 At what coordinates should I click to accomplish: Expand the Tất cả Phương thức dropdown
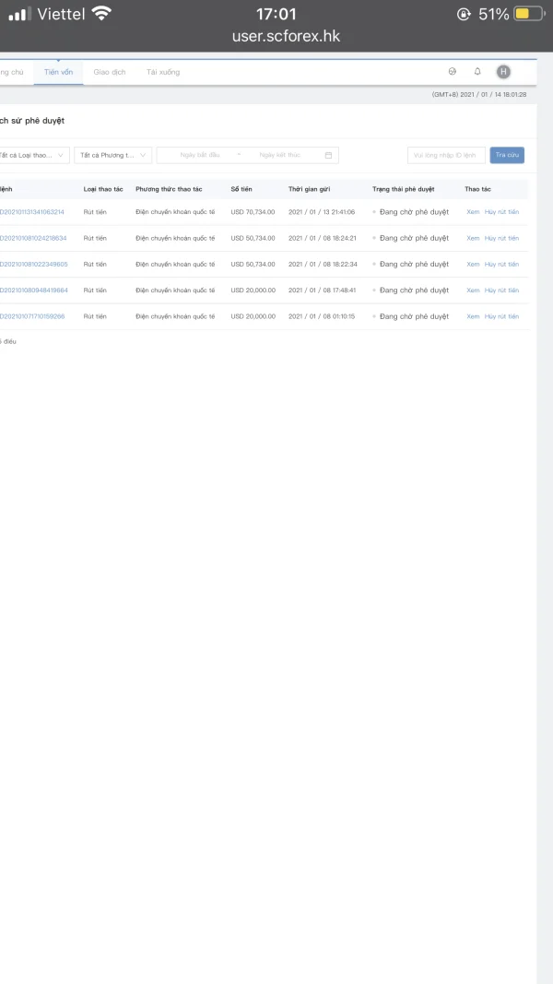(x=112, y=155)
